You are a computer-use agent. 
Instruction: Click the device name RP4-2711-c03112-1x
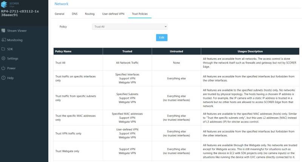point(20,11)
